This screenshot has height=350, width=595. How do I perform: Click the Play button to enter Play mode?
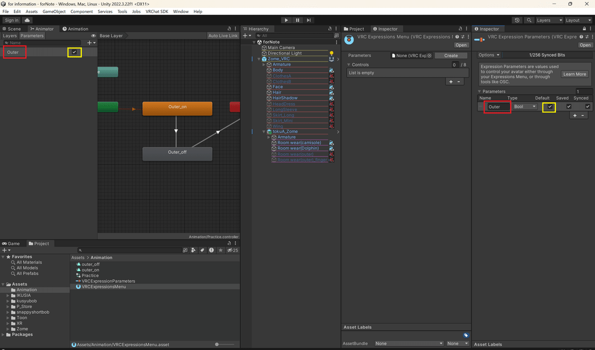287,20
